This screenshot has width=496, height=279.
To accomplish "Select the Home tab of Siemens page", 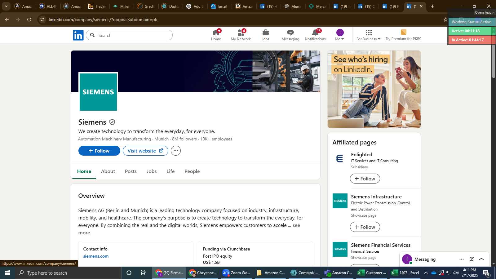I will click(84, 171).
